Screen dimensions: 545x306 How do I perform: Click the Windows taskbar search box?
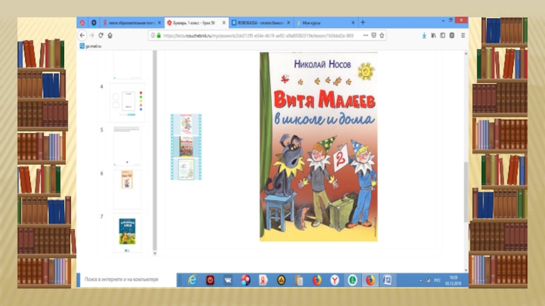click(x=126, y=279)
